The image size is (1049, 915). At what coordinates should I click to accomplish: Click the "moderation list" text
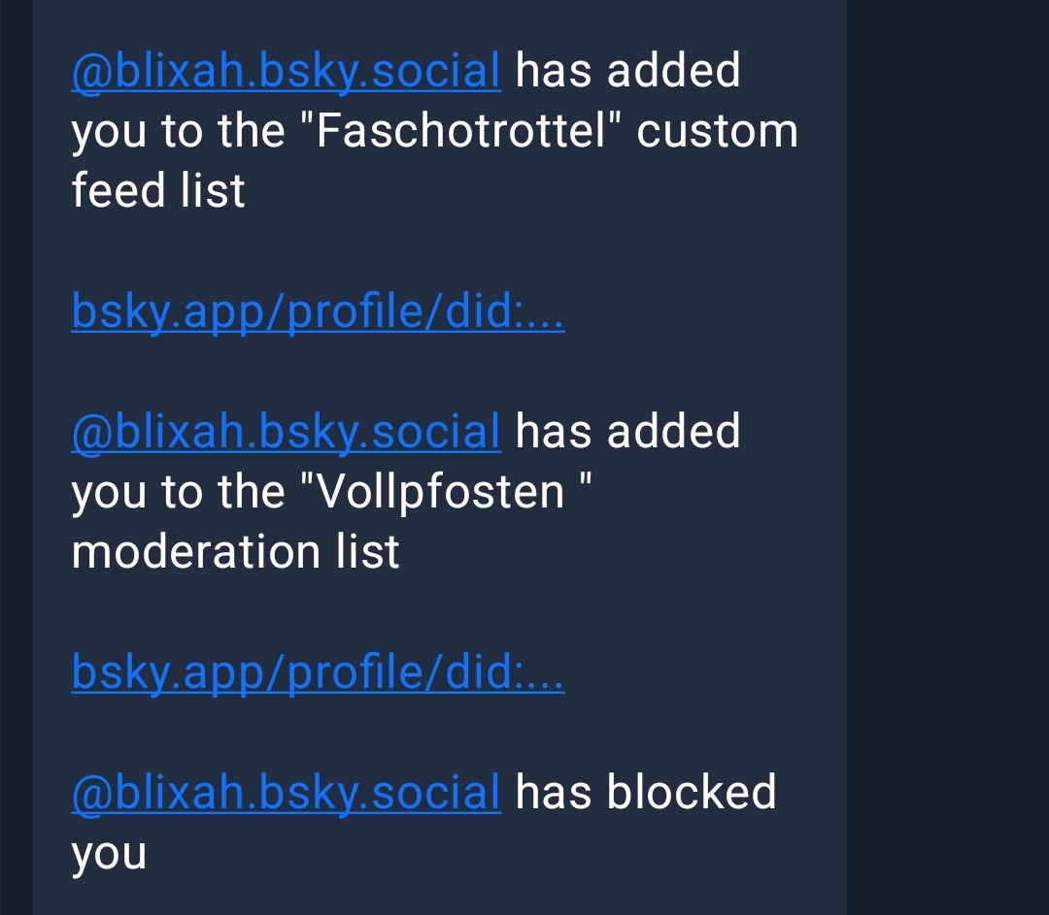(x=235, y=551)
